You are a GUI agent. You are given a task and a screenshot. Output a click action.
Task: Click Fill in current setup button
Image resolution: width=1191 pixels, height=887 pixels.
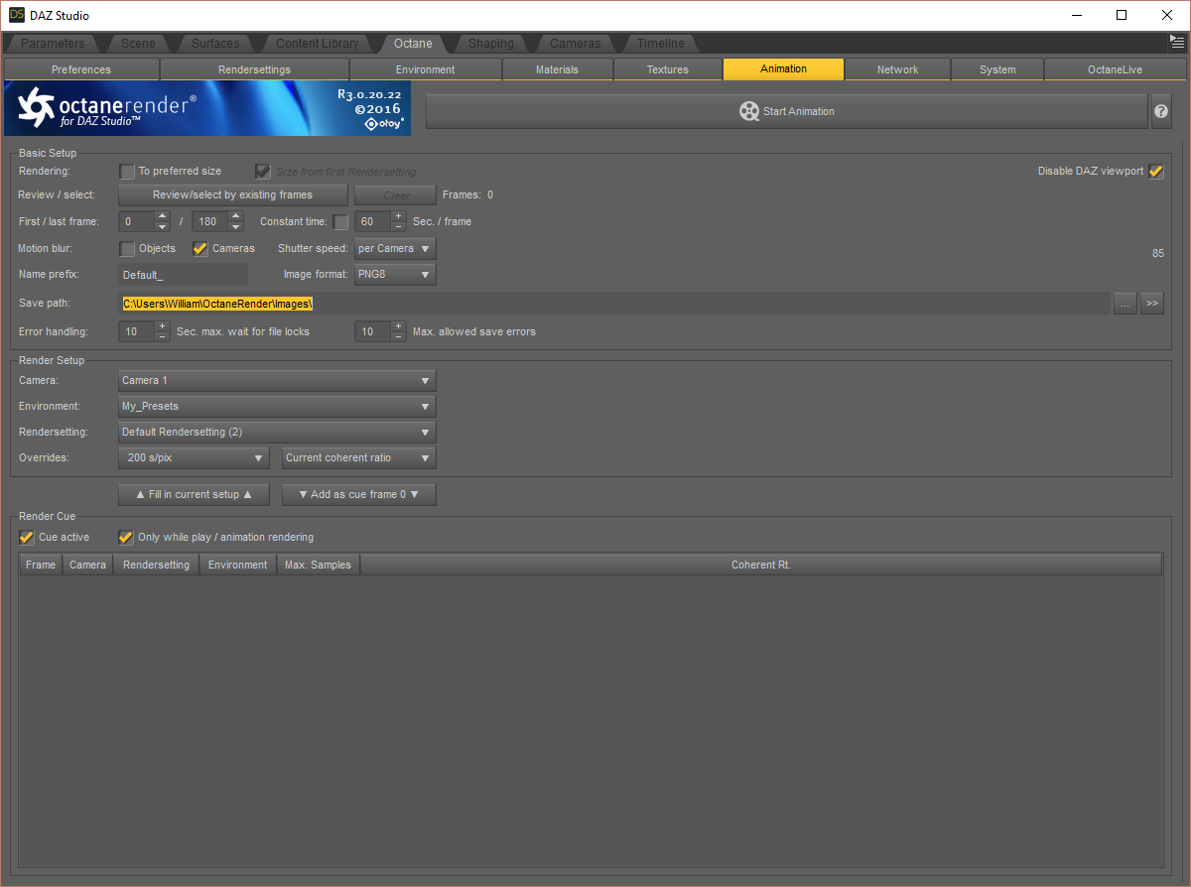194,494
